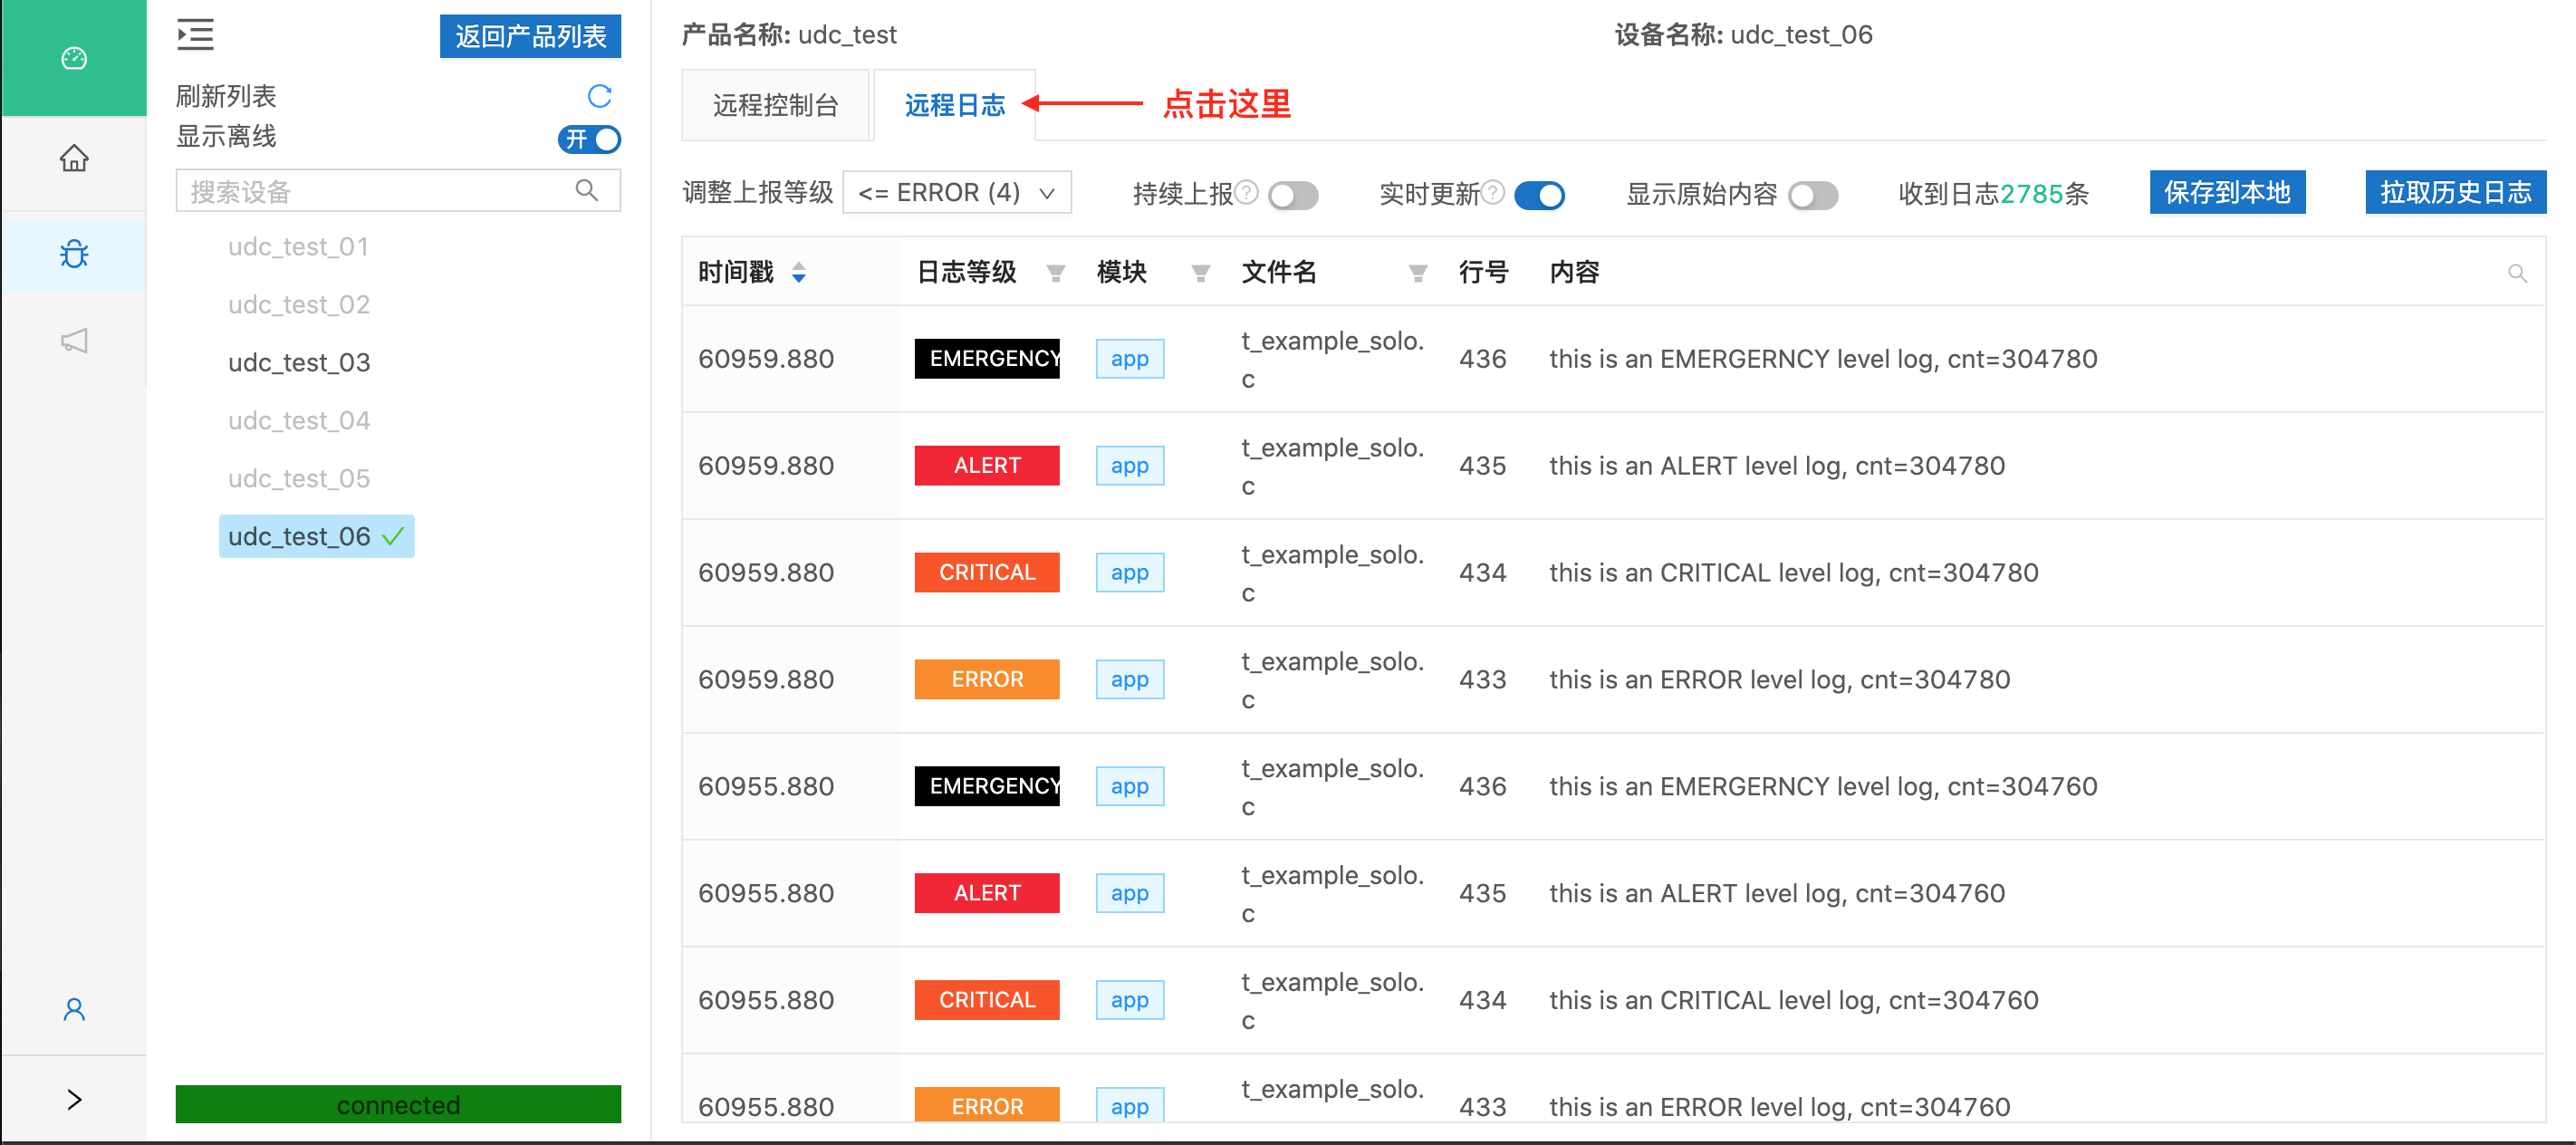Click the received log count 2785
Image resolution: width=2576 pixels, height=1145 pixels.
pyautogui.click(x=2031, y=193)
